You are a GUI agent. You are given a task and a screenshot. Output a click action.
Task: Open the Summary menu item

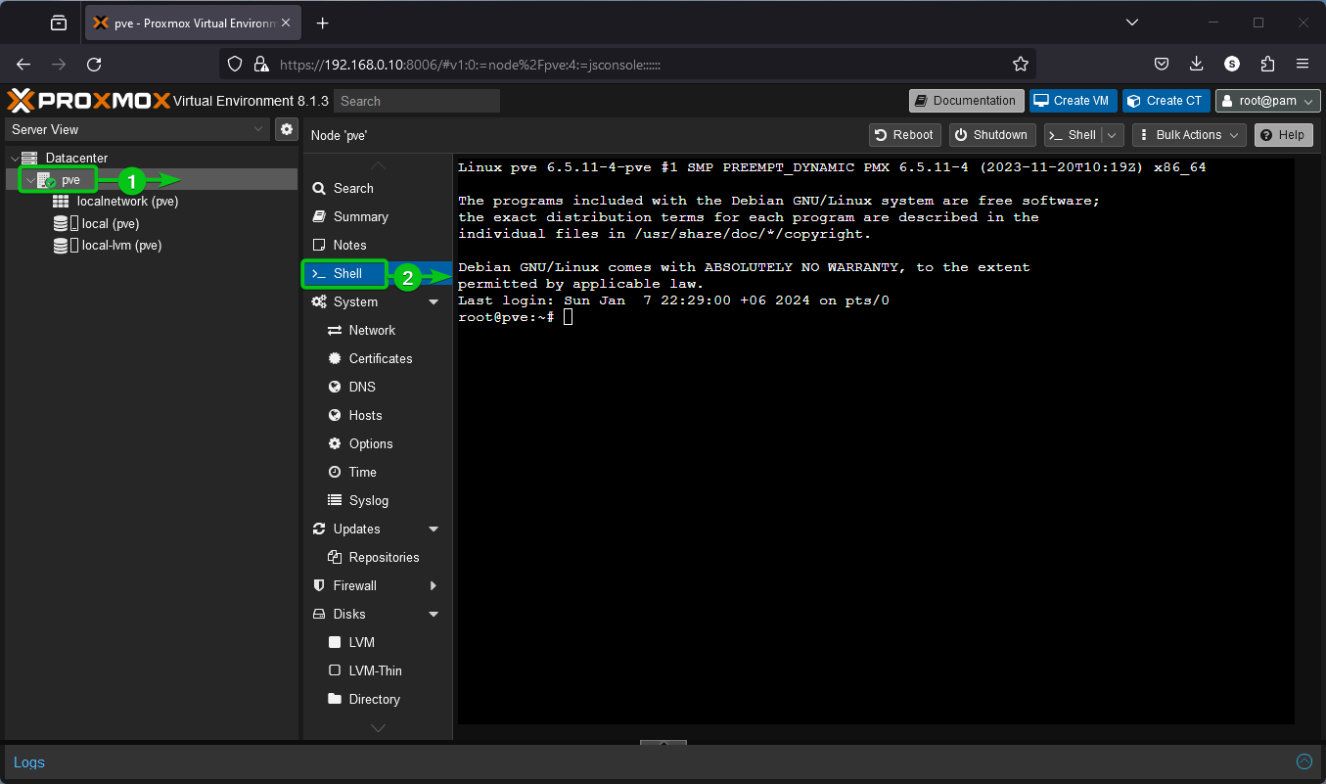click(x=378, y=216)
